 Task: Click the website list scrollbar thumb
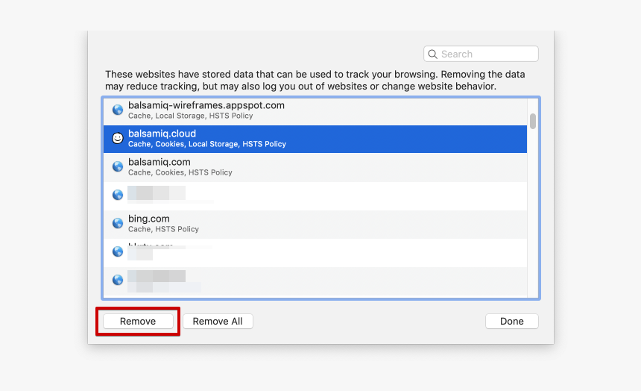tap(533, 121)
